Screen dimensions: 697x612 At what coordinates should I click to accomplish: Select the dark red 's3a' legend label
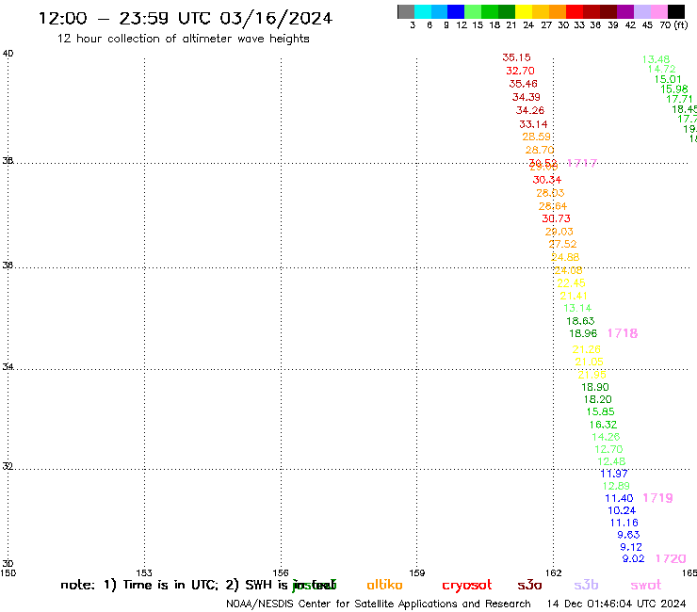(529, 585)
